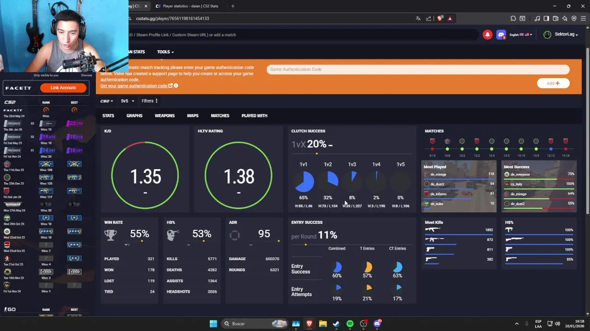The width and height of the screenshot is (590, 331).
Task: Show hidden icons in system tray
Action: [x=517, y=324]
